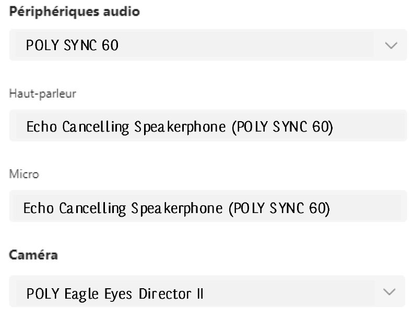Click the chevron beside POLY SYNC 60
The height and width of the screenshot is (318, 414).
pyautogui.click(x=391, y=45)
